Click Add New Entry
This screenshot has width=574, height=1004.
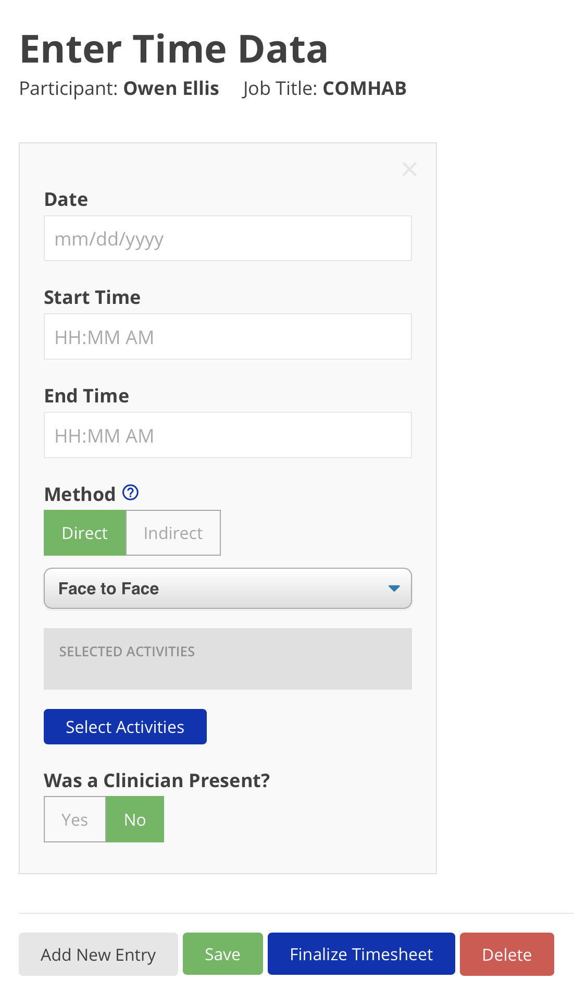[98, 954]
